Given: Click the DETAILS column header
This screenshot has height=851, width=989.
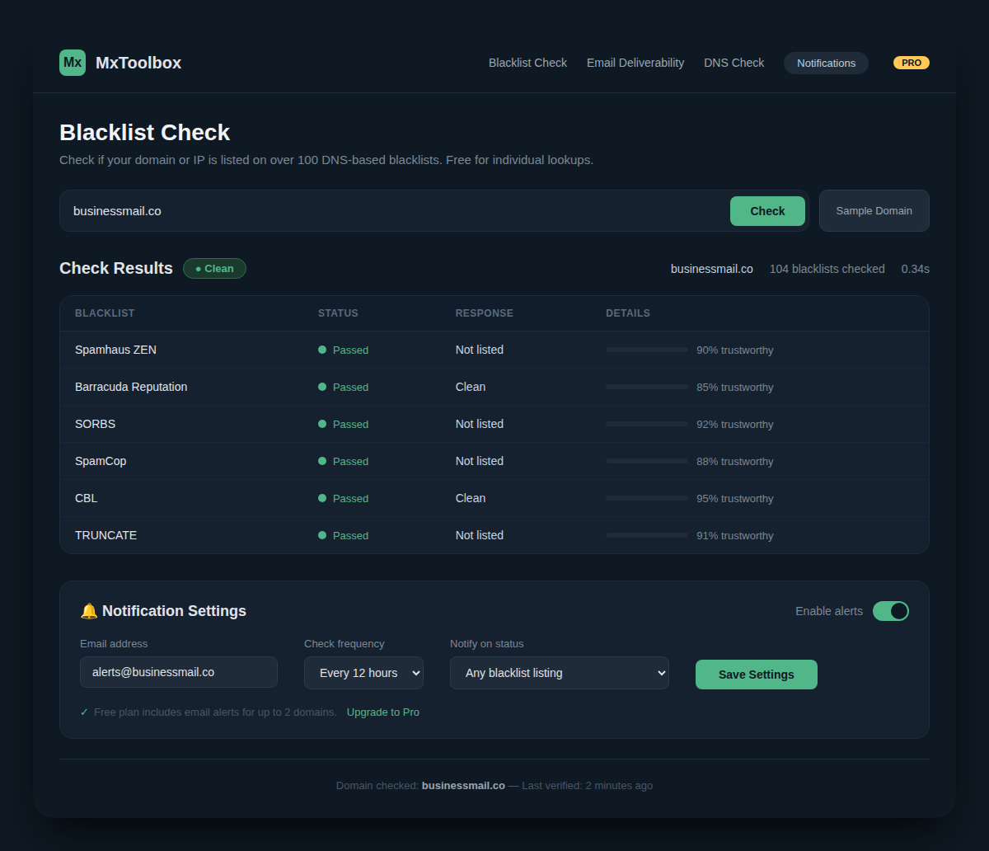Looking at the screenshot, I should (x=628, y=313).
